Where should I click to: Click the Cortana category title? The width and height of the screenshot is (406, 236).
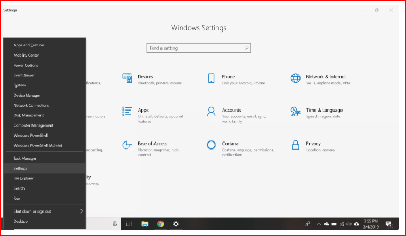[230, 144]
